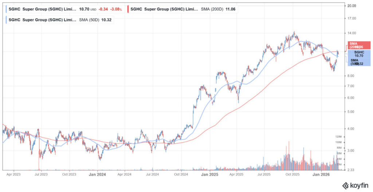The width and height of the screenshot is (373, 192).
Task: Click the blue color bar of SGHC price legend
Action: pyautogui.click(x=7, y=8)
